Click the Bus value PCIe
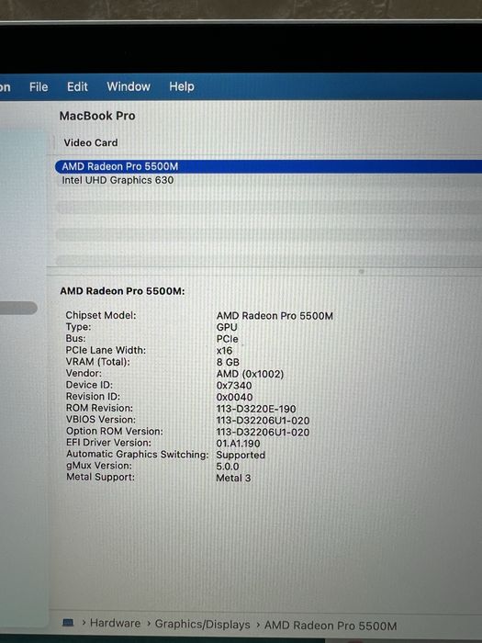Screen dimensions: 482x643 228,339
